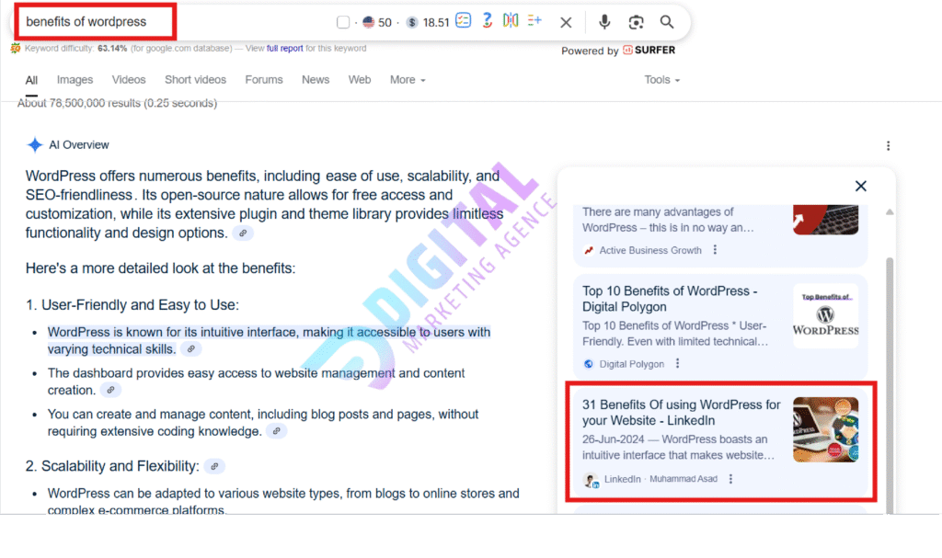942x558 pixels.
Task: Click the magnifying glass search icon
Action: coord(667,22)
